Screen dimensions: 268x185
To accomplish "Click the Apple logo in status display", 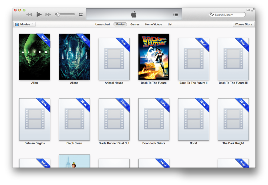I will (x=134, y=15).
